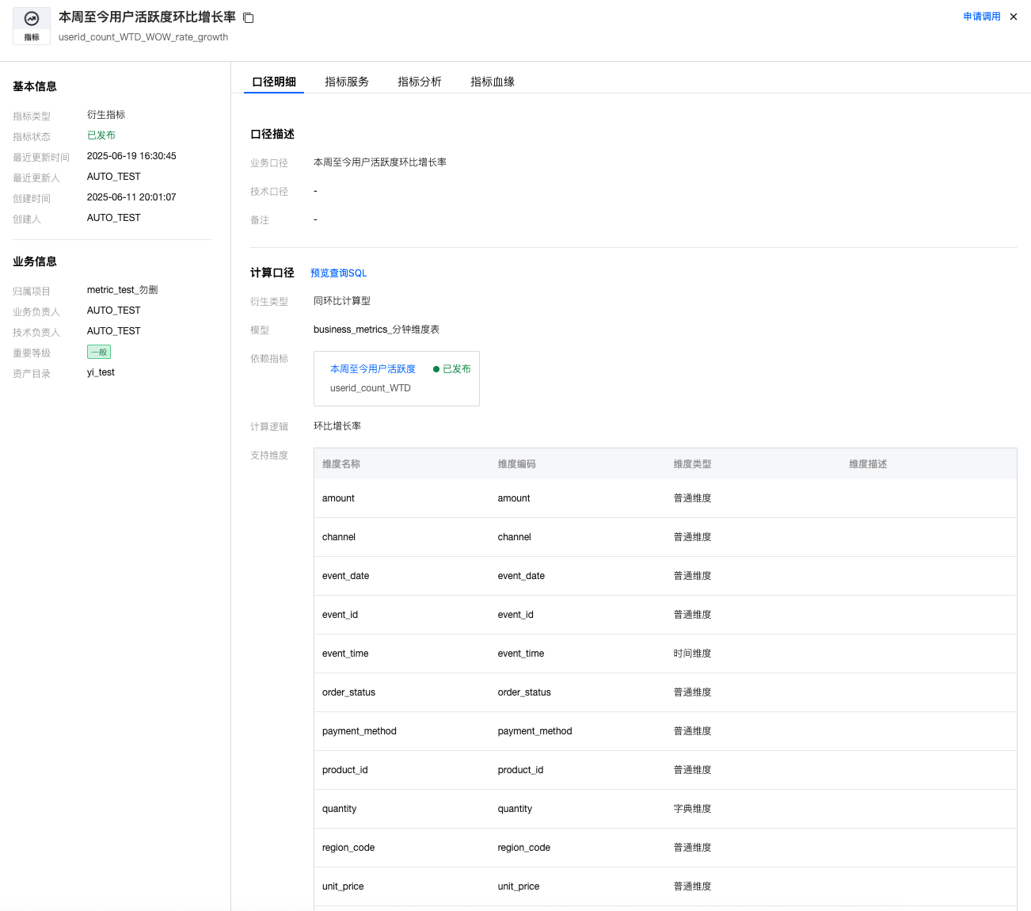Open the 指标血缘 tab
Image resolution: width=1031 pixels, height=911 pixels.
click(x=492, y=82)
